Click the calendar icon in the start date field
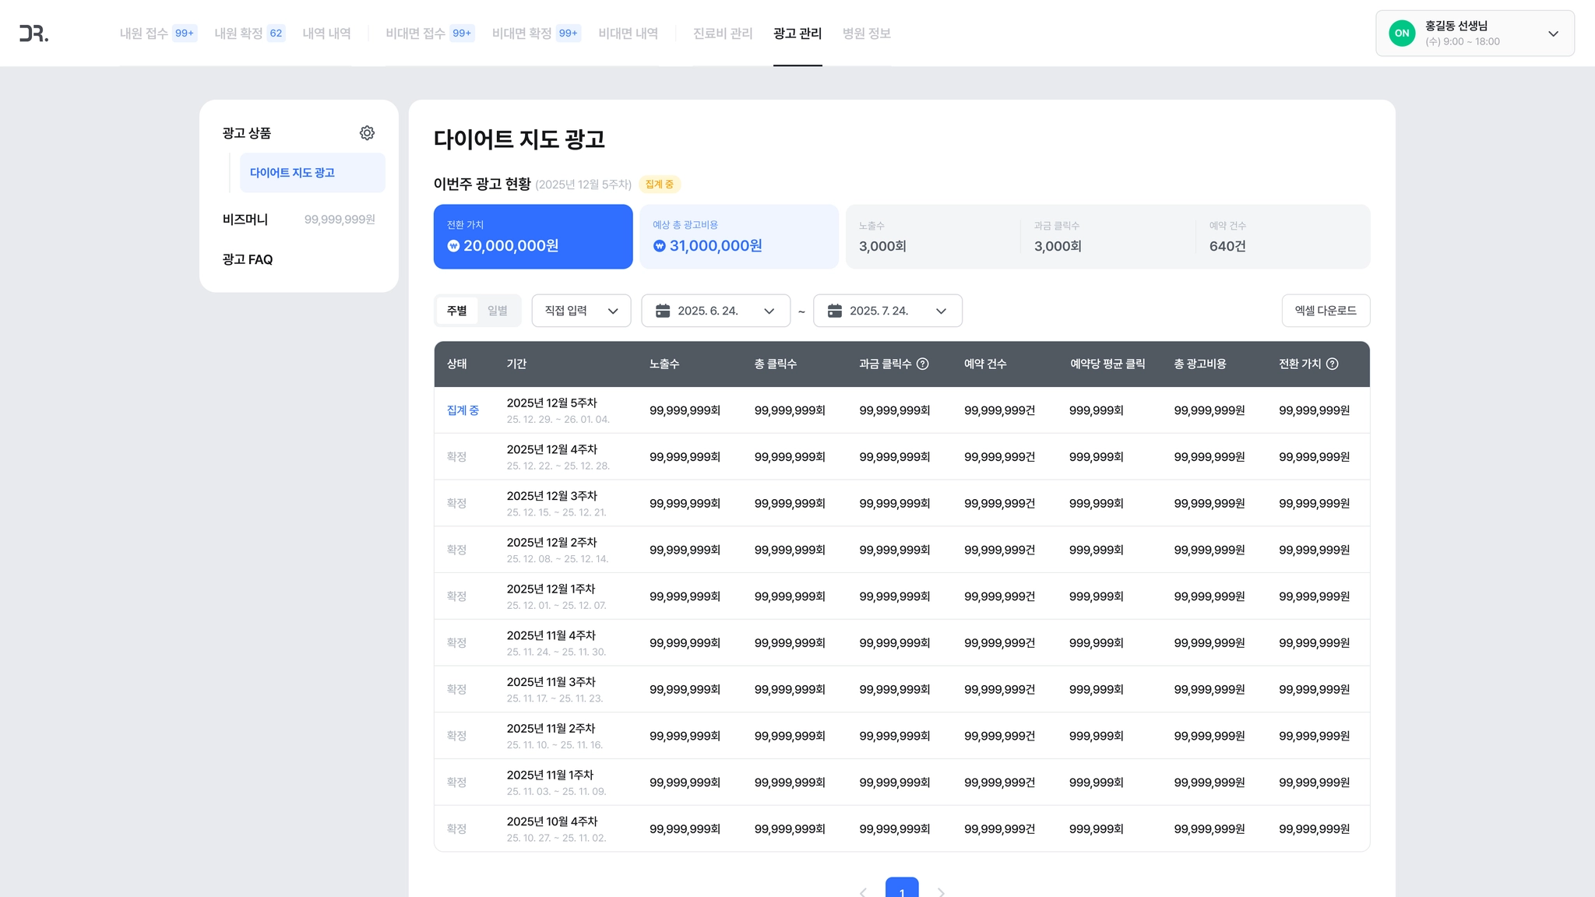 [663, 311]
